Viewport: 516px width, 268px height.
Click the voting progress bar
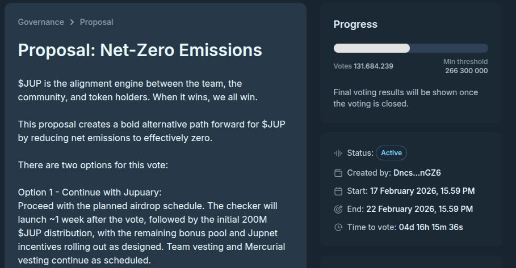point(410,48)
